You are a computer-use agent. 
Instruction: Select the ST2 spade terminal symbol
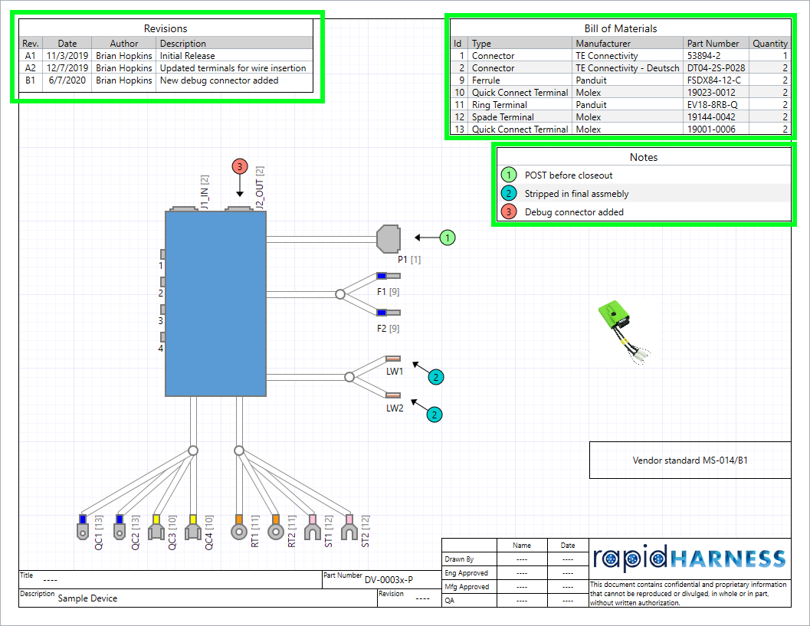pos(349,527)
